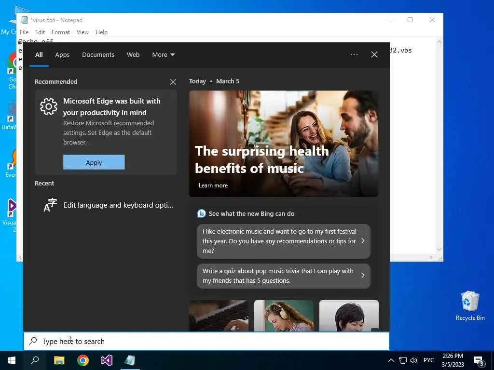Open the Windows Start menu
Screen dimensions: 494x370
[x=12, y=360]
